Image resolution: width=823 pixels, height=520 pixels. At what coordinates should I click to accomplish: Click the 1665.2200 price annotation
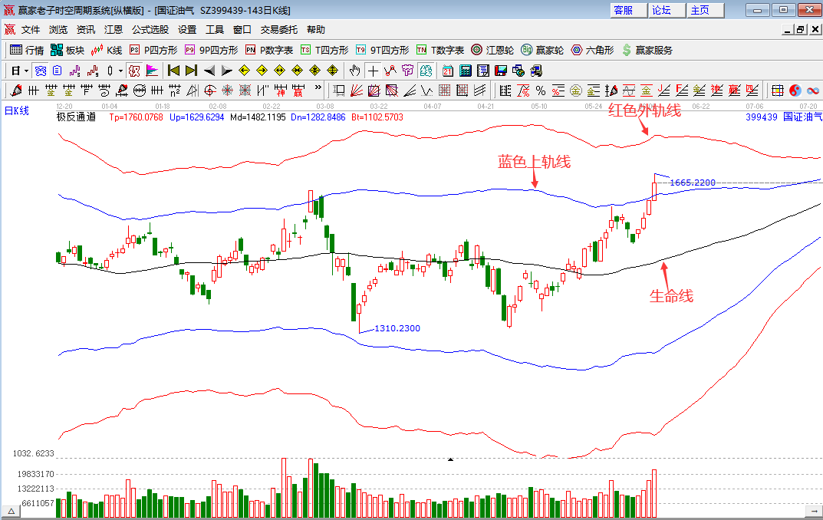click(693, 183)
